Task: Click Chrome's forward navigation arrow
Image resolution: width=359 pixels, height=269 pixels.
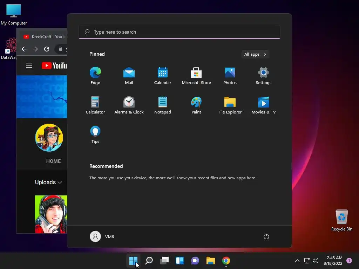Action: coord(35,49)
